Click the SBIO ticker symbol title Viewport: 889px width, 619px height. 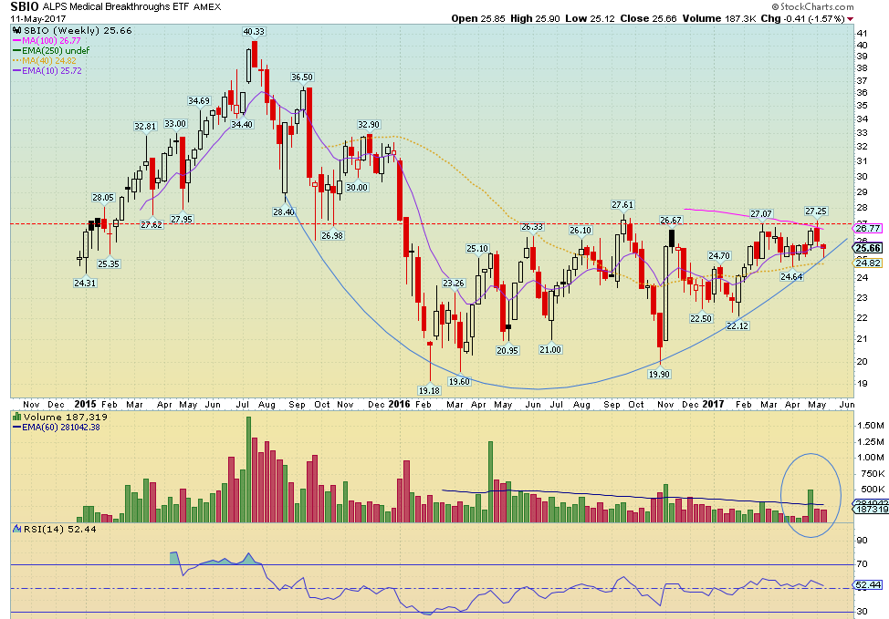(x=25, y=6)
